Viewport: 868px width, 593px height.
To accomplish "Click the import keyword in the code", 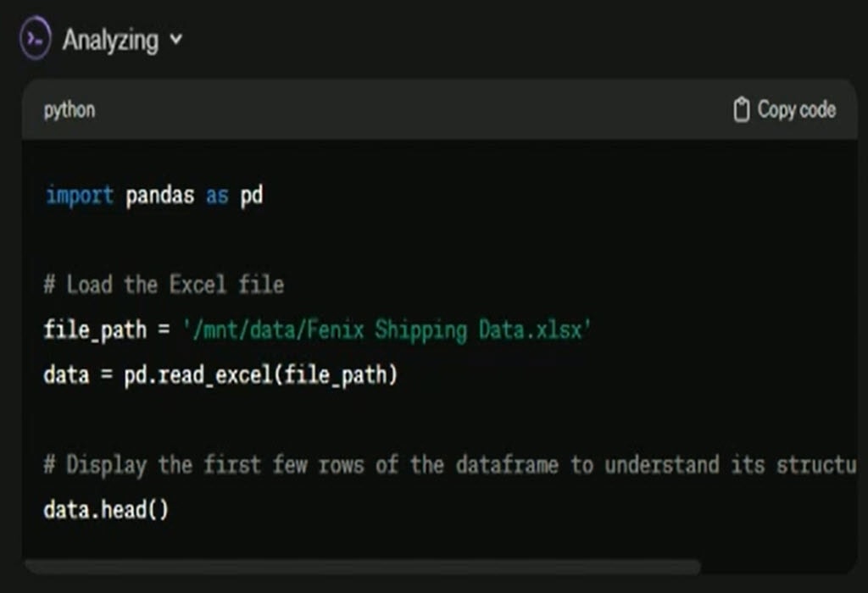I will click(x=79, y=196).
